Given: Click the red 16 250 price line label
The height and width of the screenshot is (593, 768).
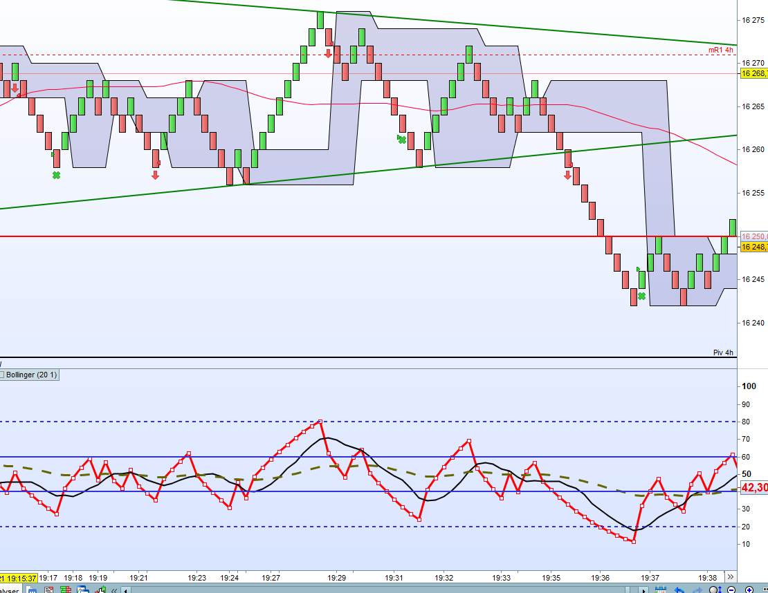Looking at the screenshot, I should (753, 236).
